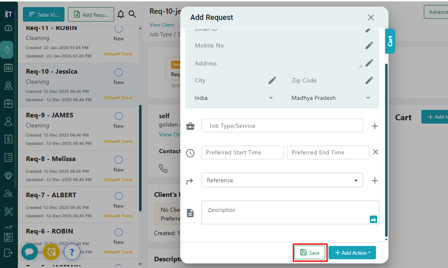This screenshot has height=268, width=448.
Task: Click image upload icon in Description
Action: (373, 219)
